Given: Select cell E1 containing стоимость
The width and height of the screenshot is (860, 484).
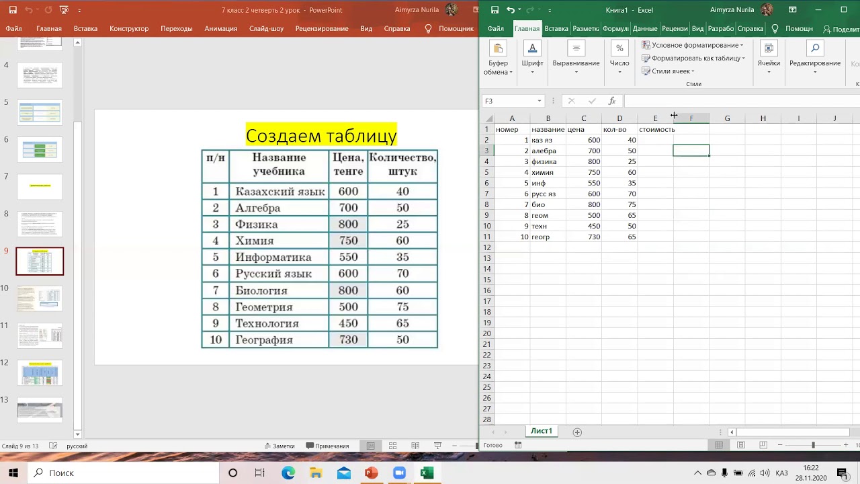Looking at the screenshot, I should point(656,129).
